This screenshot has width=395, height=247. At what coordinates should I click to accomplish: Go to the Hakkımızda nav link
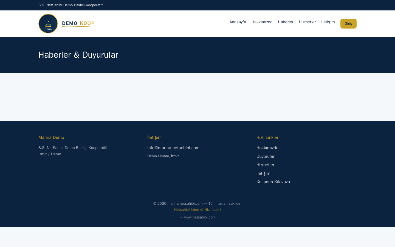tap(262, 22)
